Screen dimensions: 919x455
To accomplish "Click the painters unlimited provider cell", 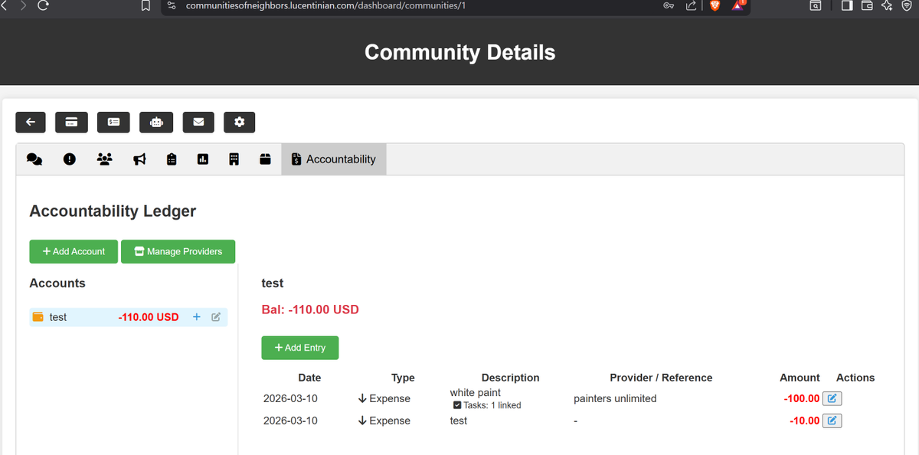I will (615, 398).
